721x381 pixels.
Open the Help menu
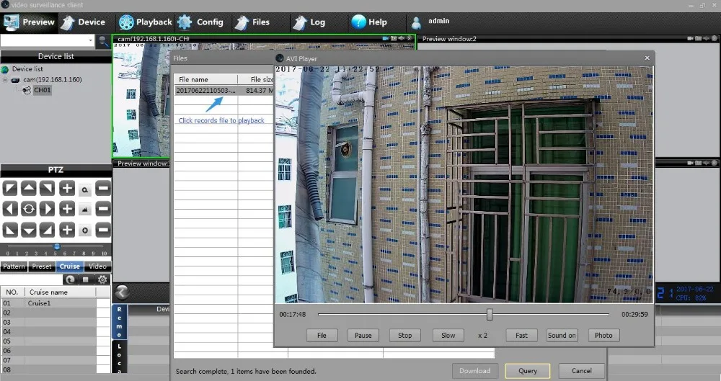click(369, 22)
